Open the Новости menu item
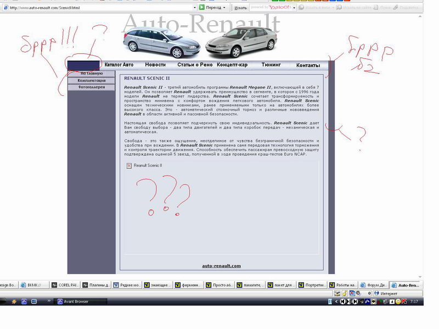This screenshot has width=439, height=329. (155, 65)
